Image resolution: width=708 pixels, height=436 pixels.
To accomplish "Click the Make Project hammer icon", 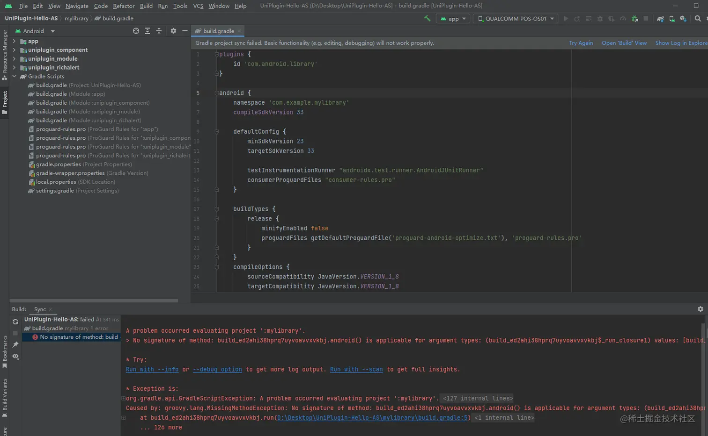I will (x=427, y=19).
